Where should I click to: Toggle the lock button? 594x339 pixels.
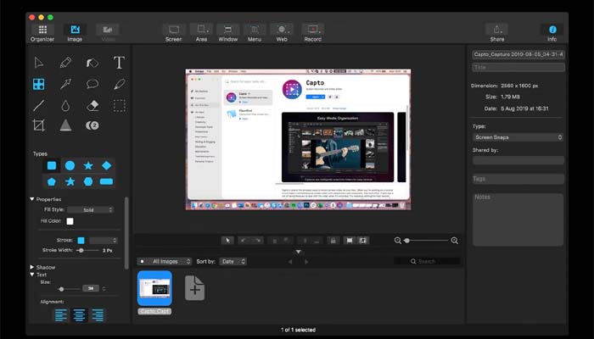(333, 240)
